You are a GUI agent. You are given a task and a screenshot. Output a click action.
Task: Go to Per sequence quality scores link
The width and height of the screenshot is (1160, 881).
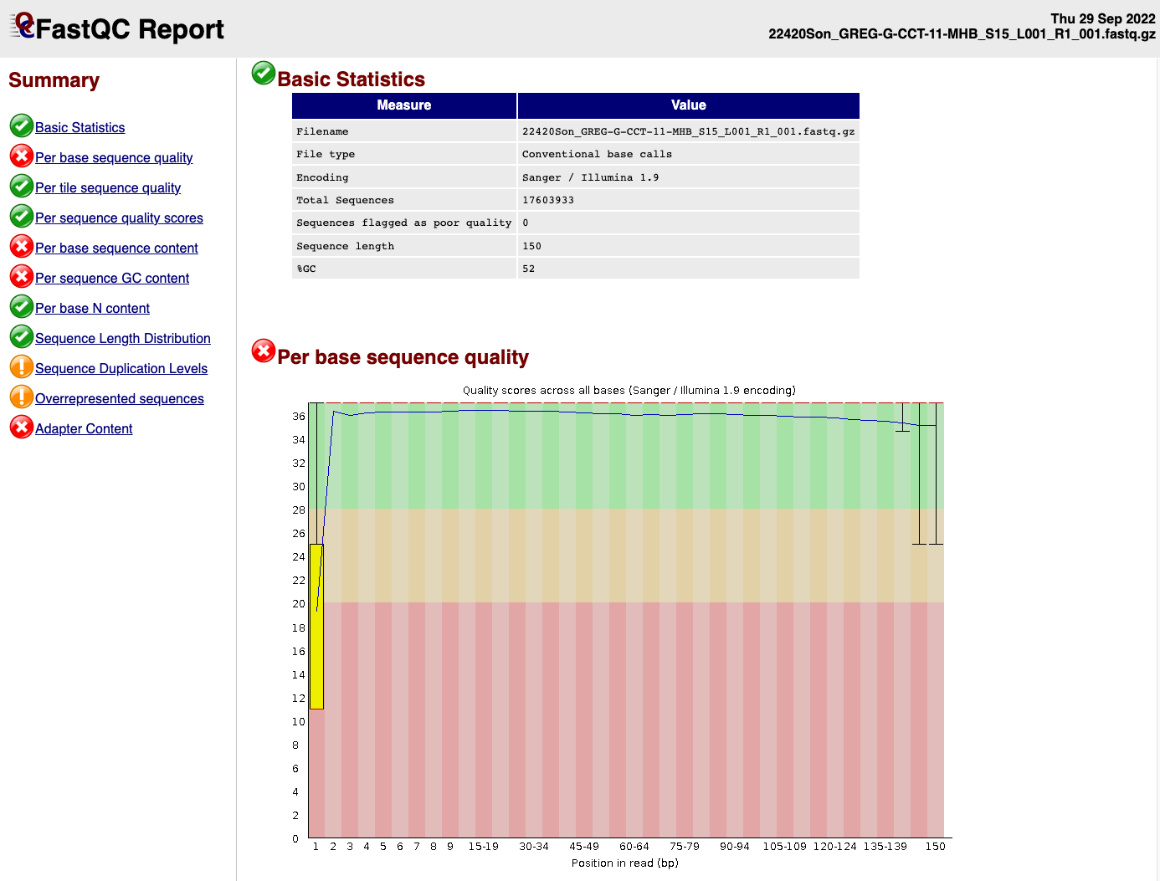tap(119, 218)
